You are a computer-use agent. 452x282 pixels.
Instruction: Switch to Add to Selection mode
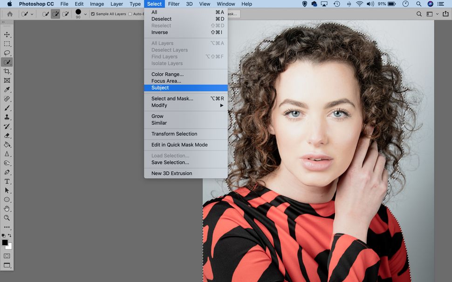[x=55, y=14]
